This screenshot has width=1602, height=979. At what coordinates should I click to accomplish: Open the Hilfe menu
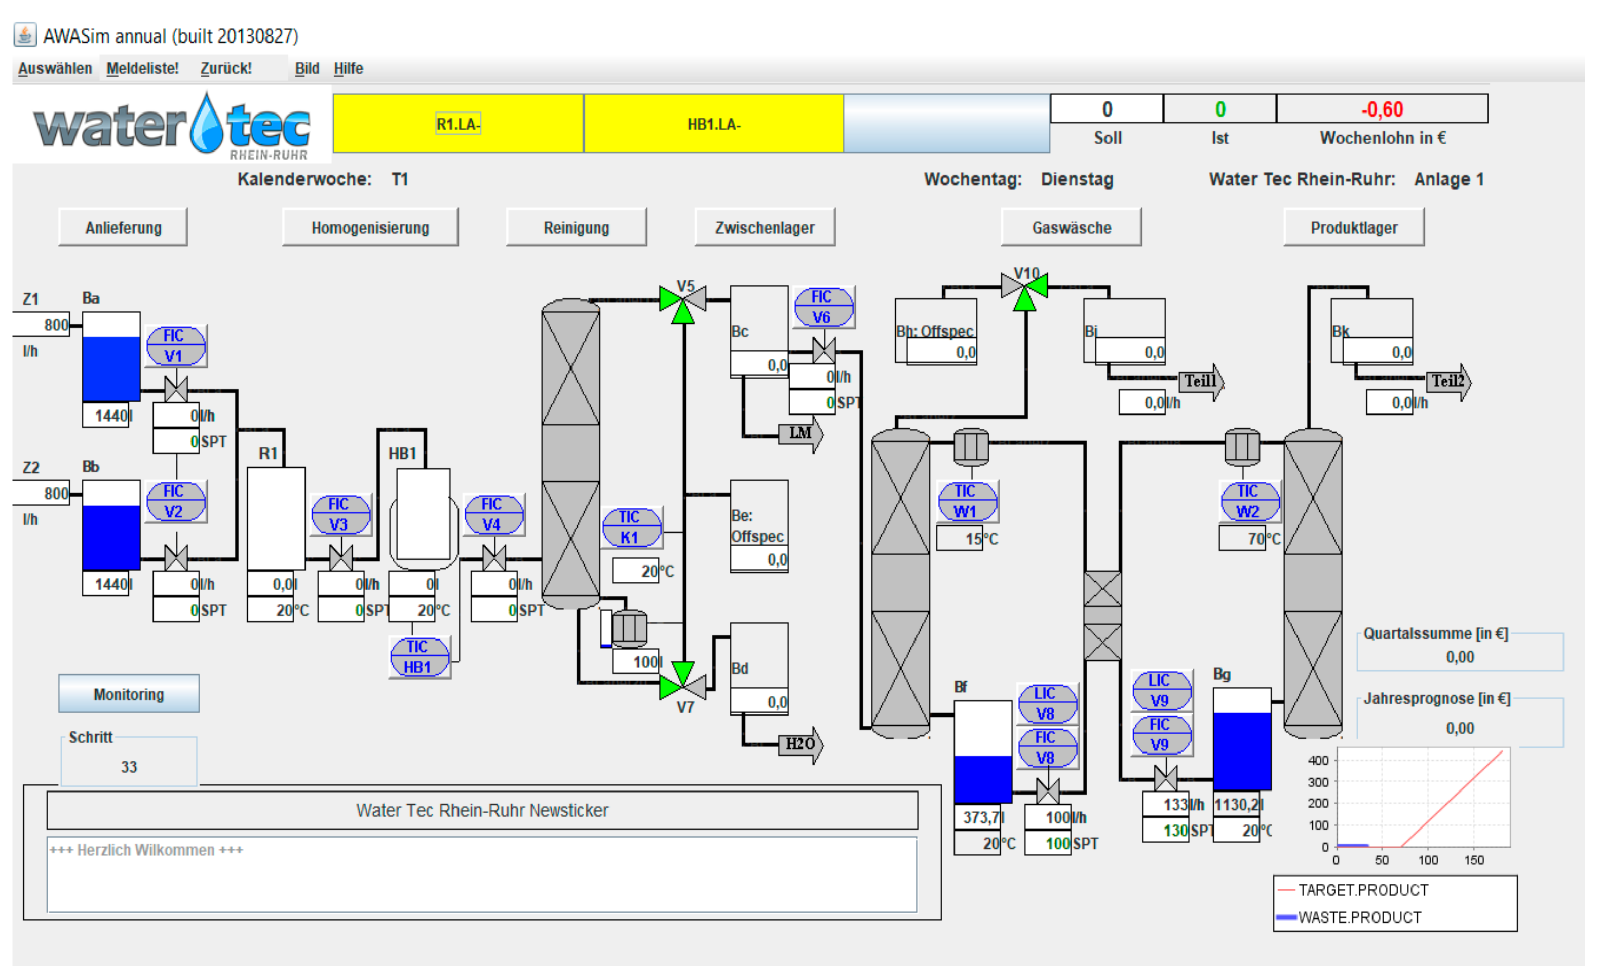point(349,69)
